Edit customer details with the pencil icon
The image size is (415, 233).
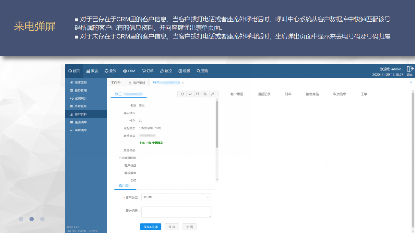coord(213,94)
